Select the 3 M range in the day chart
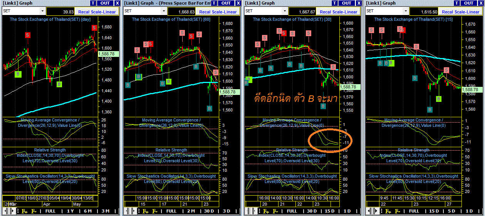The height and width of the screenshot is (216, 485). point(105,211)
